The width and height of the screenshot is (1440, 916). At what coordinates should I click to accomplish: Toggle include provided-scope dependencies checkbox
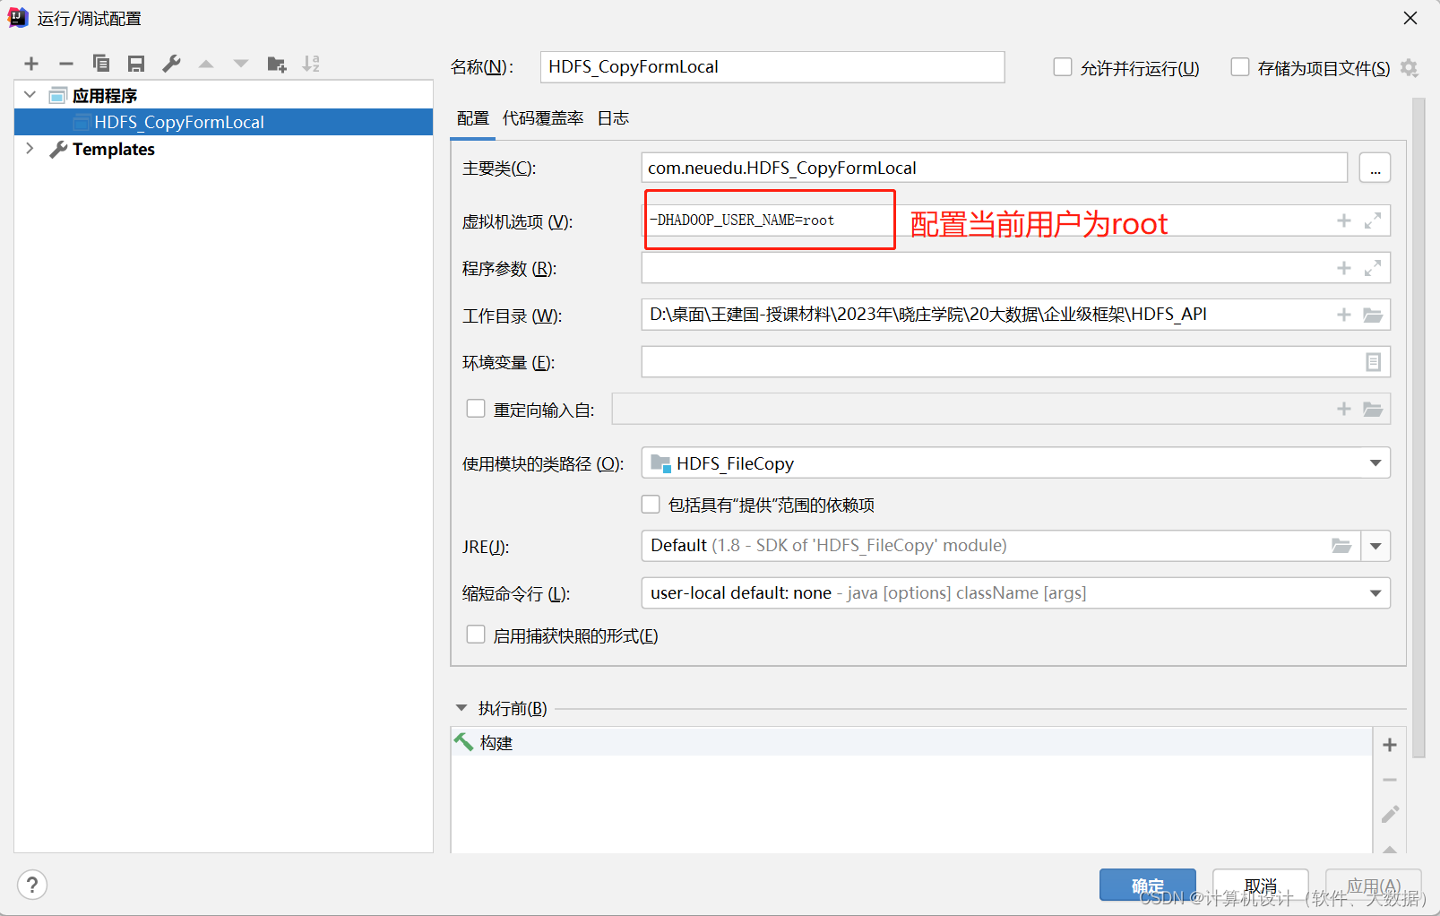(651, 505)
